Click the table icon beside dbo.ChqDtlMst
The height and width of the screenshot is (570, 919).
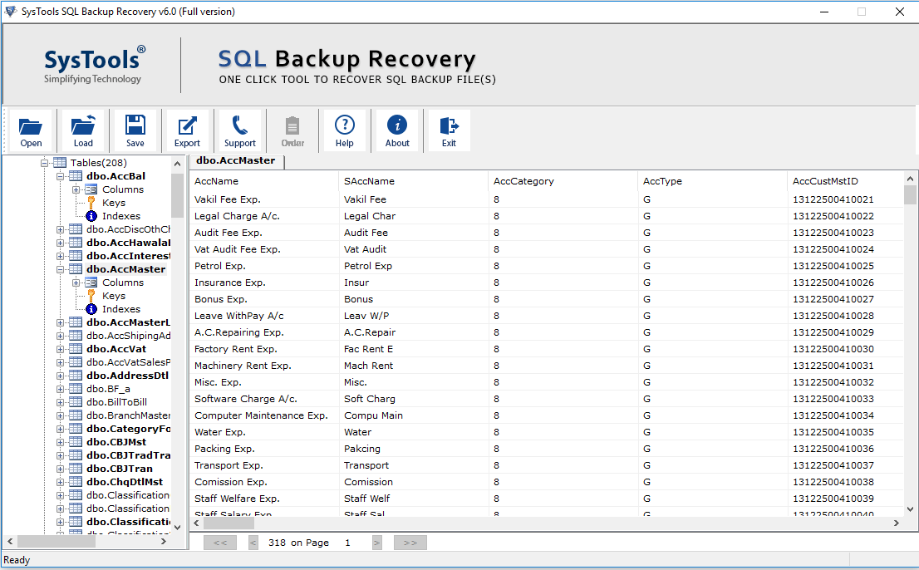76,482
